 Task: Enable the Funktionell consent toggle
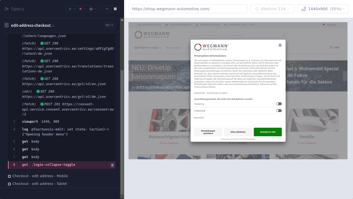pyautogui.click(x=279, y=111)
